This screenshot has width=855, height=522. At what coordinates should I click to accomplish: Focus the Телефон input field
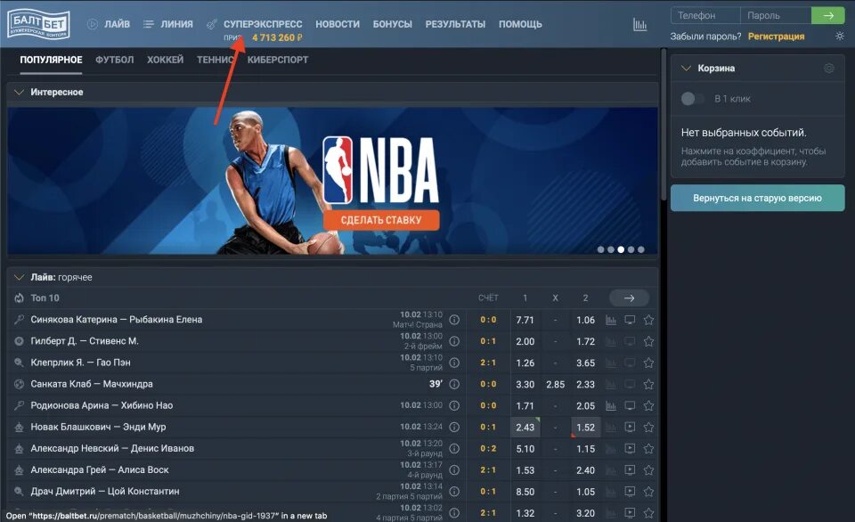pos(705,15)
